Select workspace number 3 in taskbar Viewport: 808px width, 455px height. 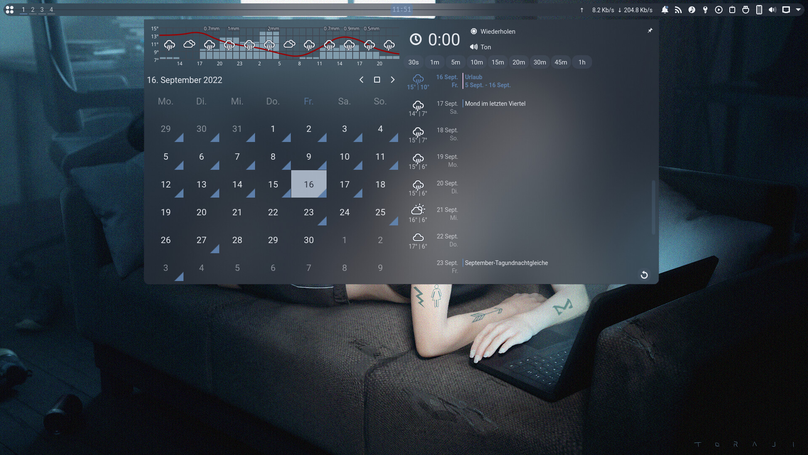point(42,9)
